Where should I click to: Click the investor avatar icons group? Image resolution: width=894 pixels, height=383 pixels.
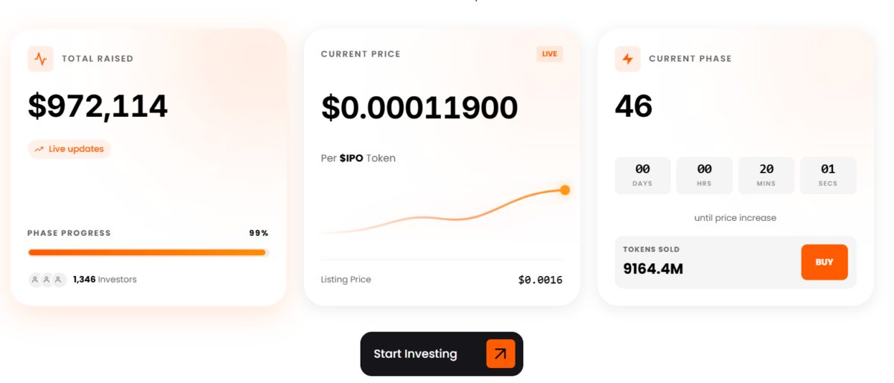(47, 280)
